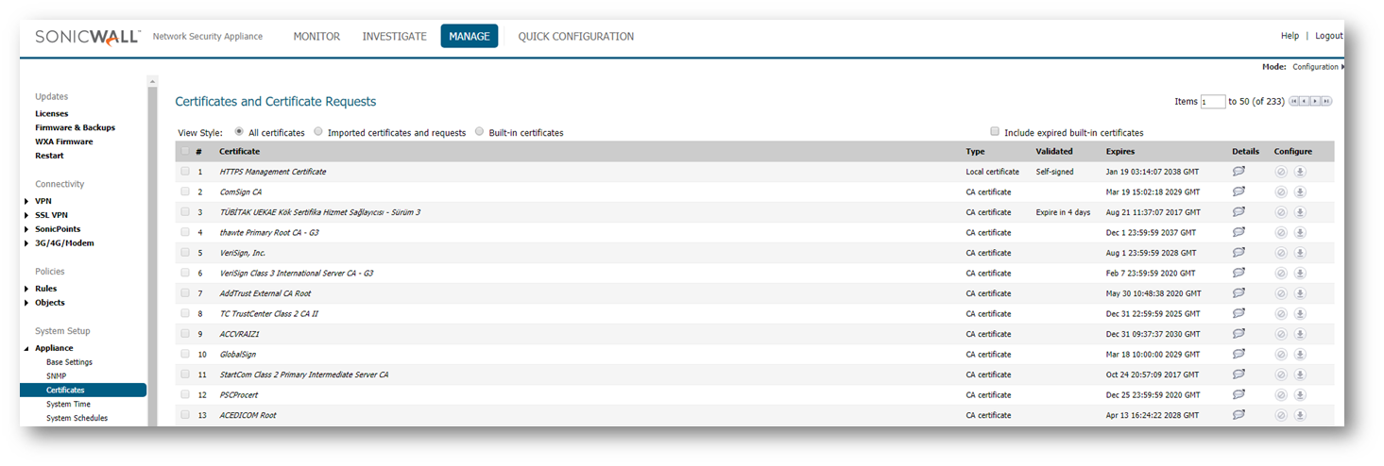This screenshot has width=1384, height=466.
Task: Open System Time in sidebar
Action: pyautogui.click(x=69, y=404)
